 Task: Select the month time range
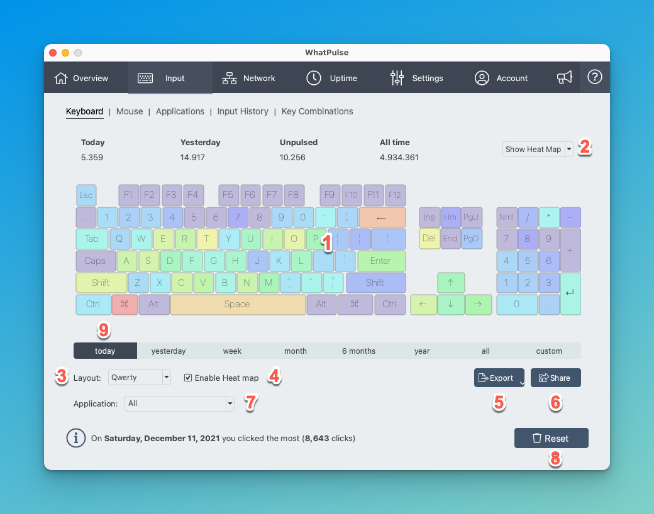[296, 351]
